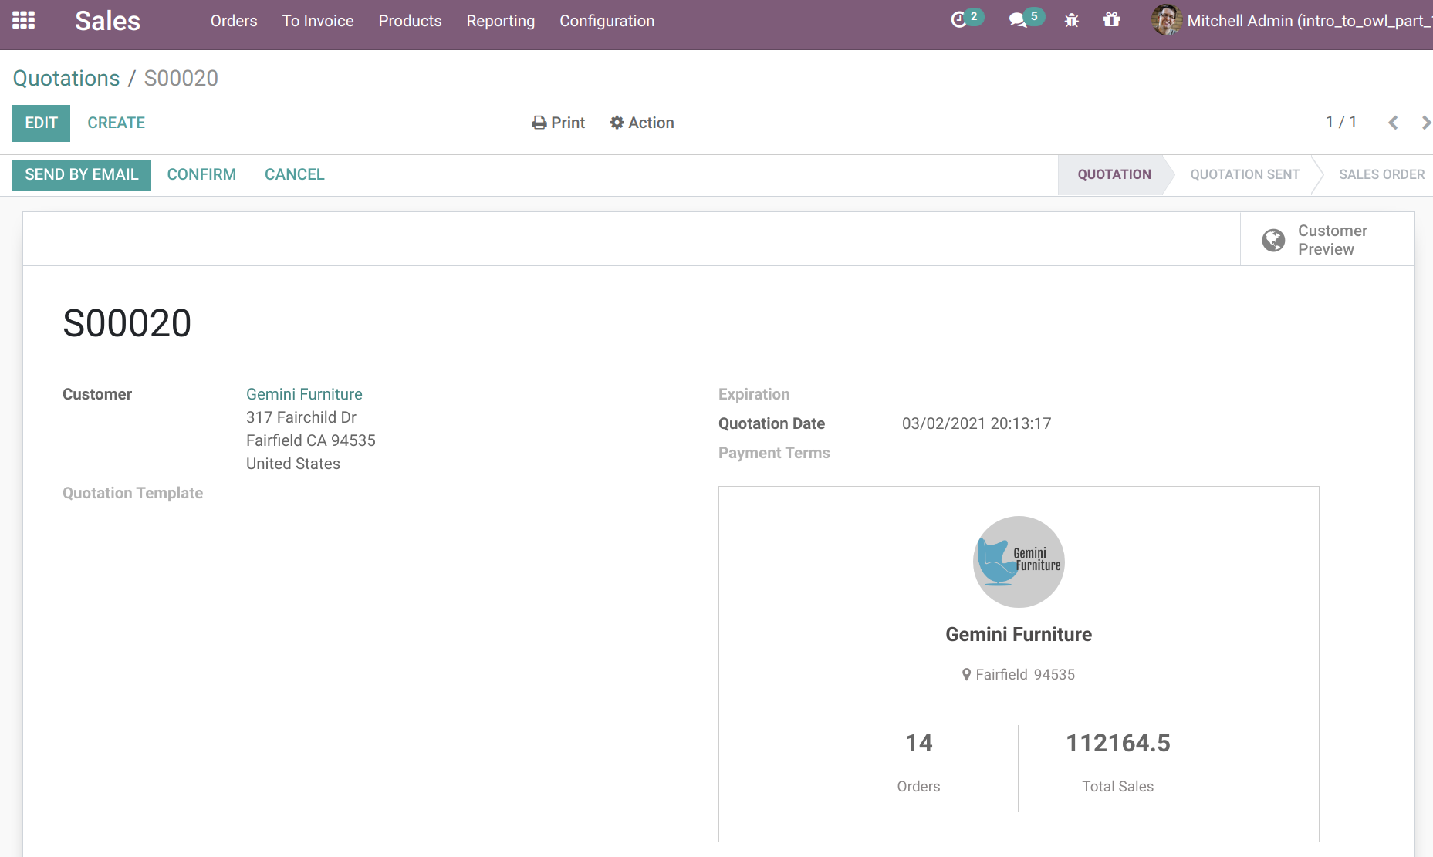Open the apps grid menu icon
This screenshot has height=857, width=1433.
click(24, 21)
